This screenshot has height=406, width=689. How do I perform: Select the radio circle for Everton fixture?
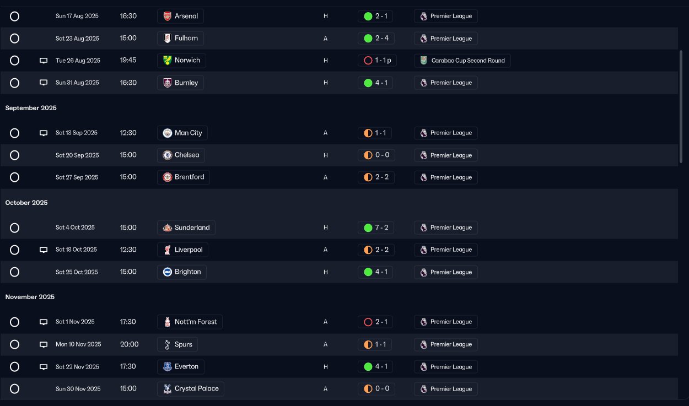pos(15,366)
